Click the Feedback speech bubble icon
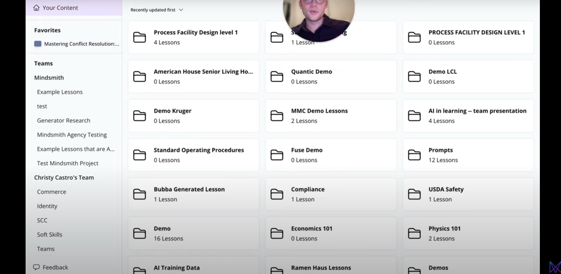The width and height of the screenshot is (561, 274). click(36, 267)
